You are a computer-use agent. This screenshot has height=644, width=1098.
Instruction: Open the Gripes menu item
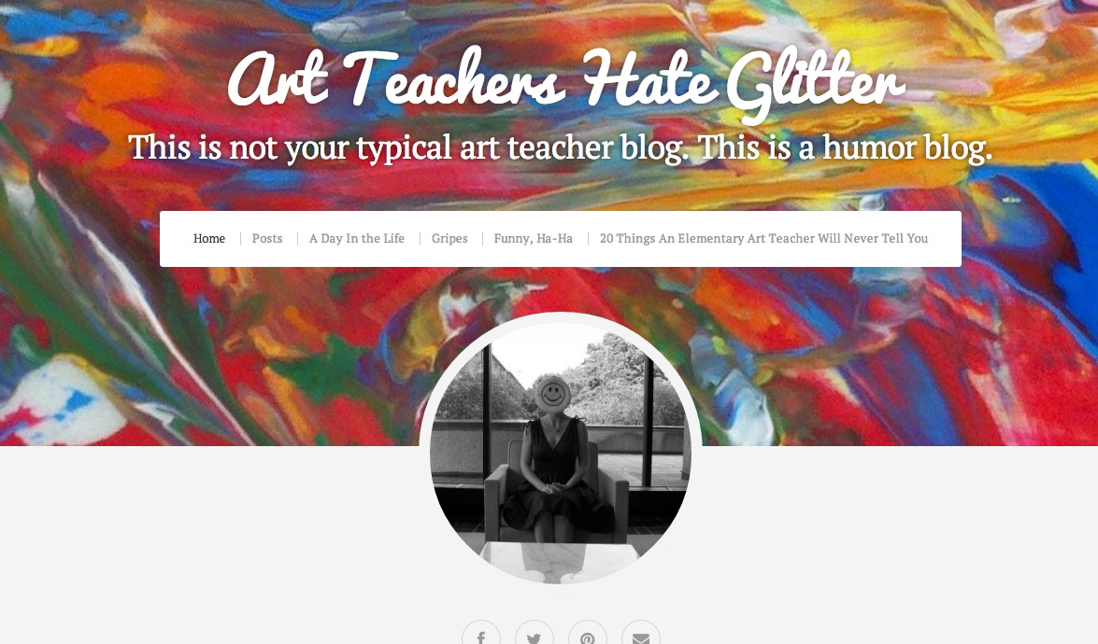[449, 238]
